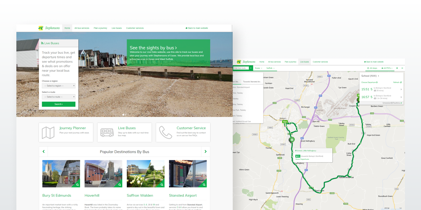Viewport: 421px width, 210px height.
Task: Open Customer services in map window
Action: coord(320,62)
